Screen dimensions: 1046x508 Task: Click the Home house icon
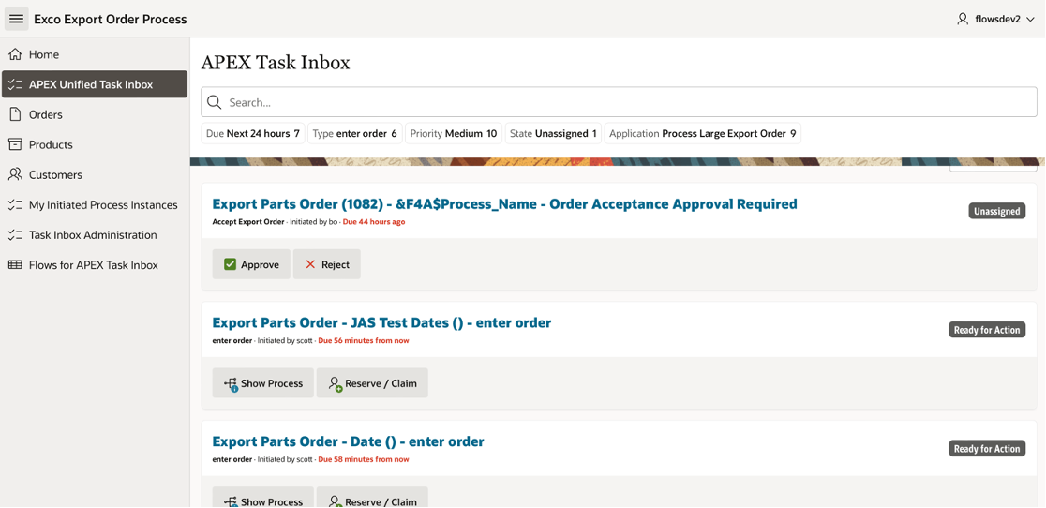(x=15, y=54)
